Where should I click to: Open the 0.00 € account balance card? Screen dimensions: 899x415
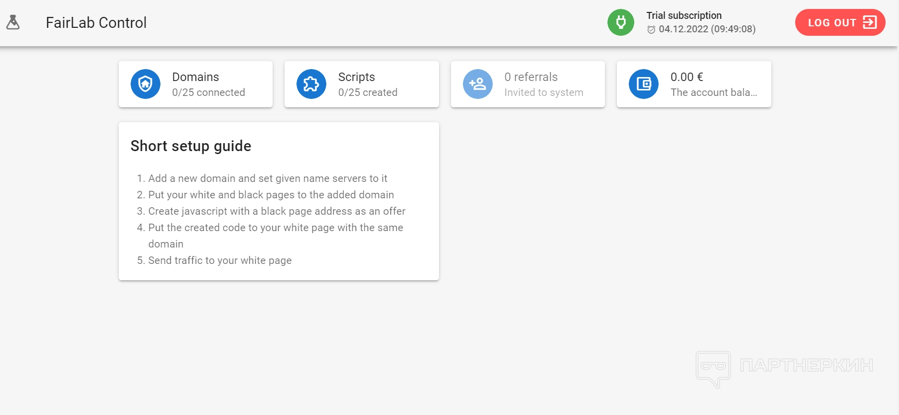(694, 84)
